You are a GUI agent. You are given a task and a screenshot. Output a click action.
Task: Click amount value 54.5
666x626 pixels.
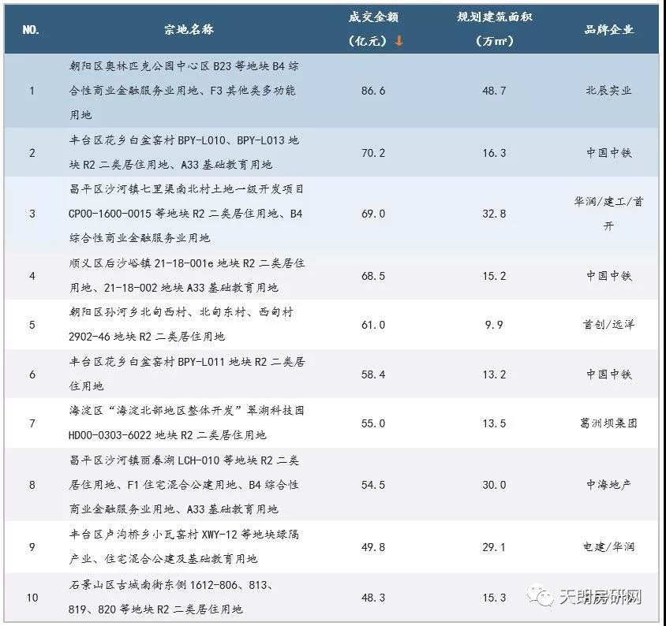coord(373,485)
